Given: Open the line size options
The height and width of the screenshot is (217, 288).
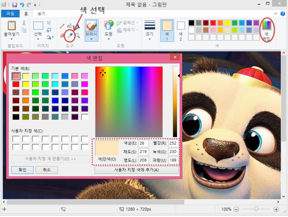Looking at the screenshot, I should (x=150, y=25).
